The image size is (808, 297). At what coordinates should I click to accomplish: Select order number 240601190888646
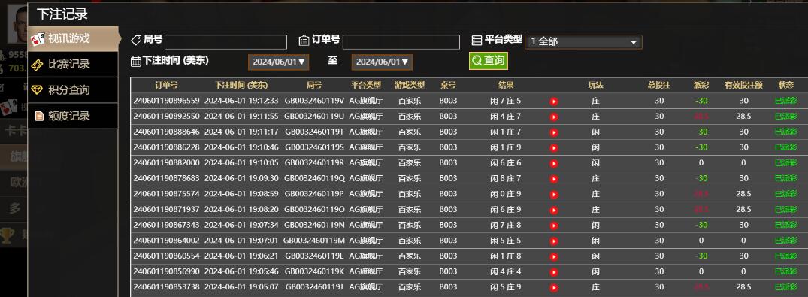166,132
